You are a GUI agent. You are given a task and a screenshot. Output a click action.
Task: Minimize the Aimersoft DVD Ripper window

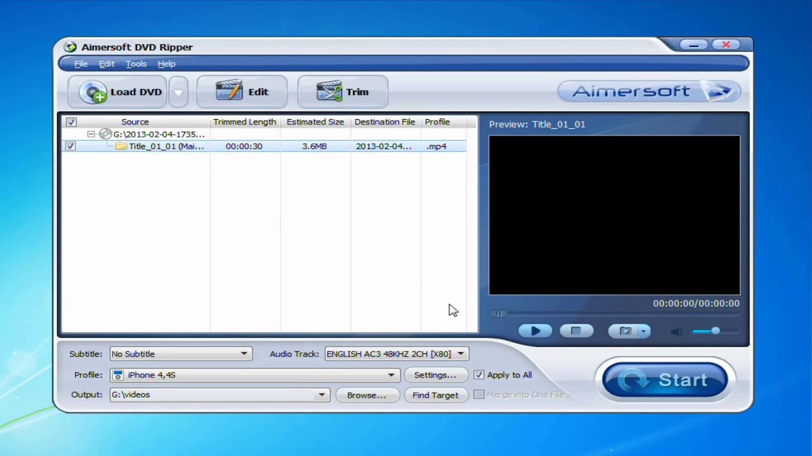pyautogui.click(x=694, y=45)
